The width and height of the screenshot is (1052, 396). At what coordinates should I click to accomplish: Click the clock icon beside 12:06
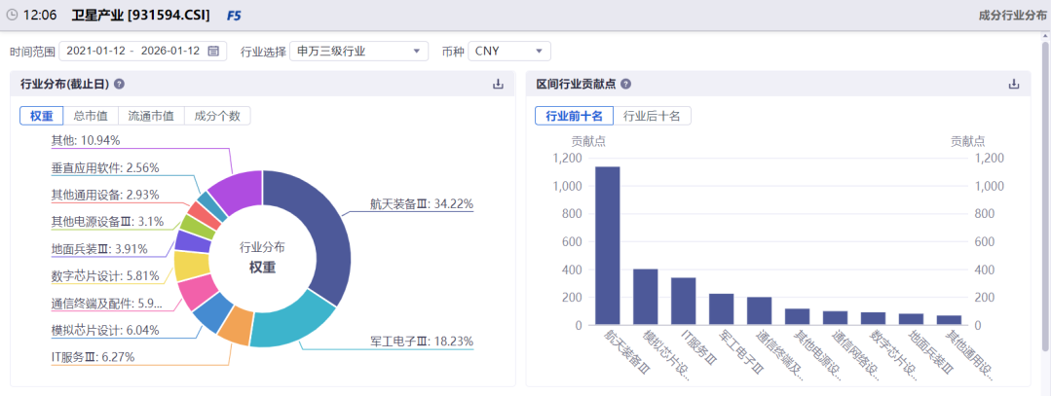tap(11, 16)
